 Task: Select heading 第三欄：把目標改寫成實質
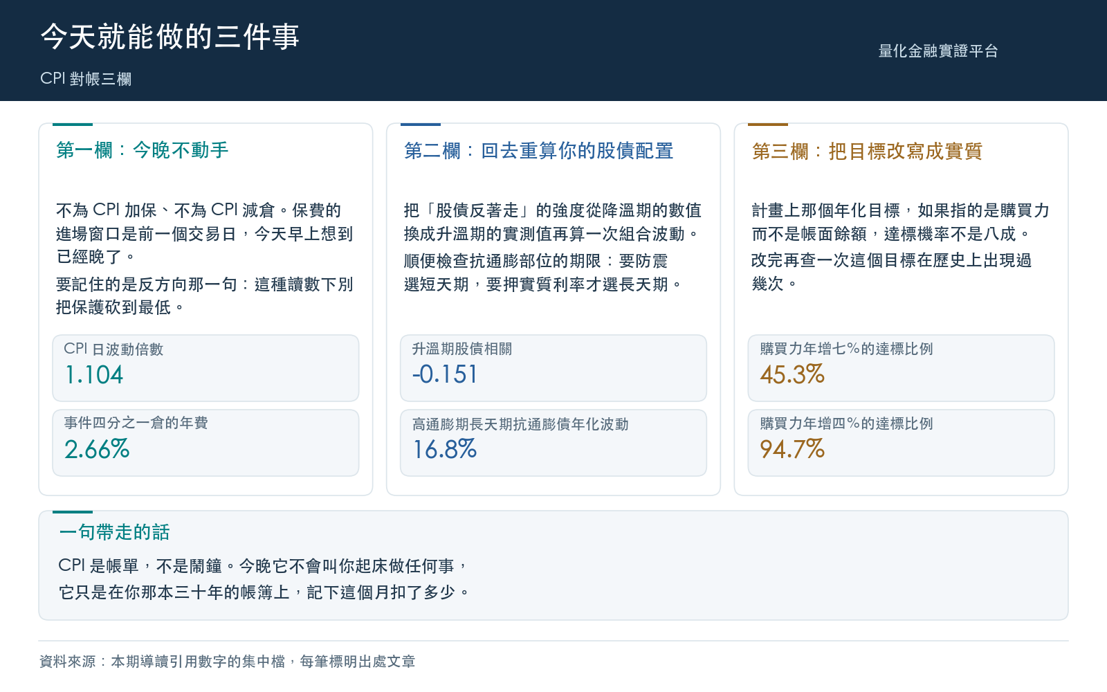[867, 151]
